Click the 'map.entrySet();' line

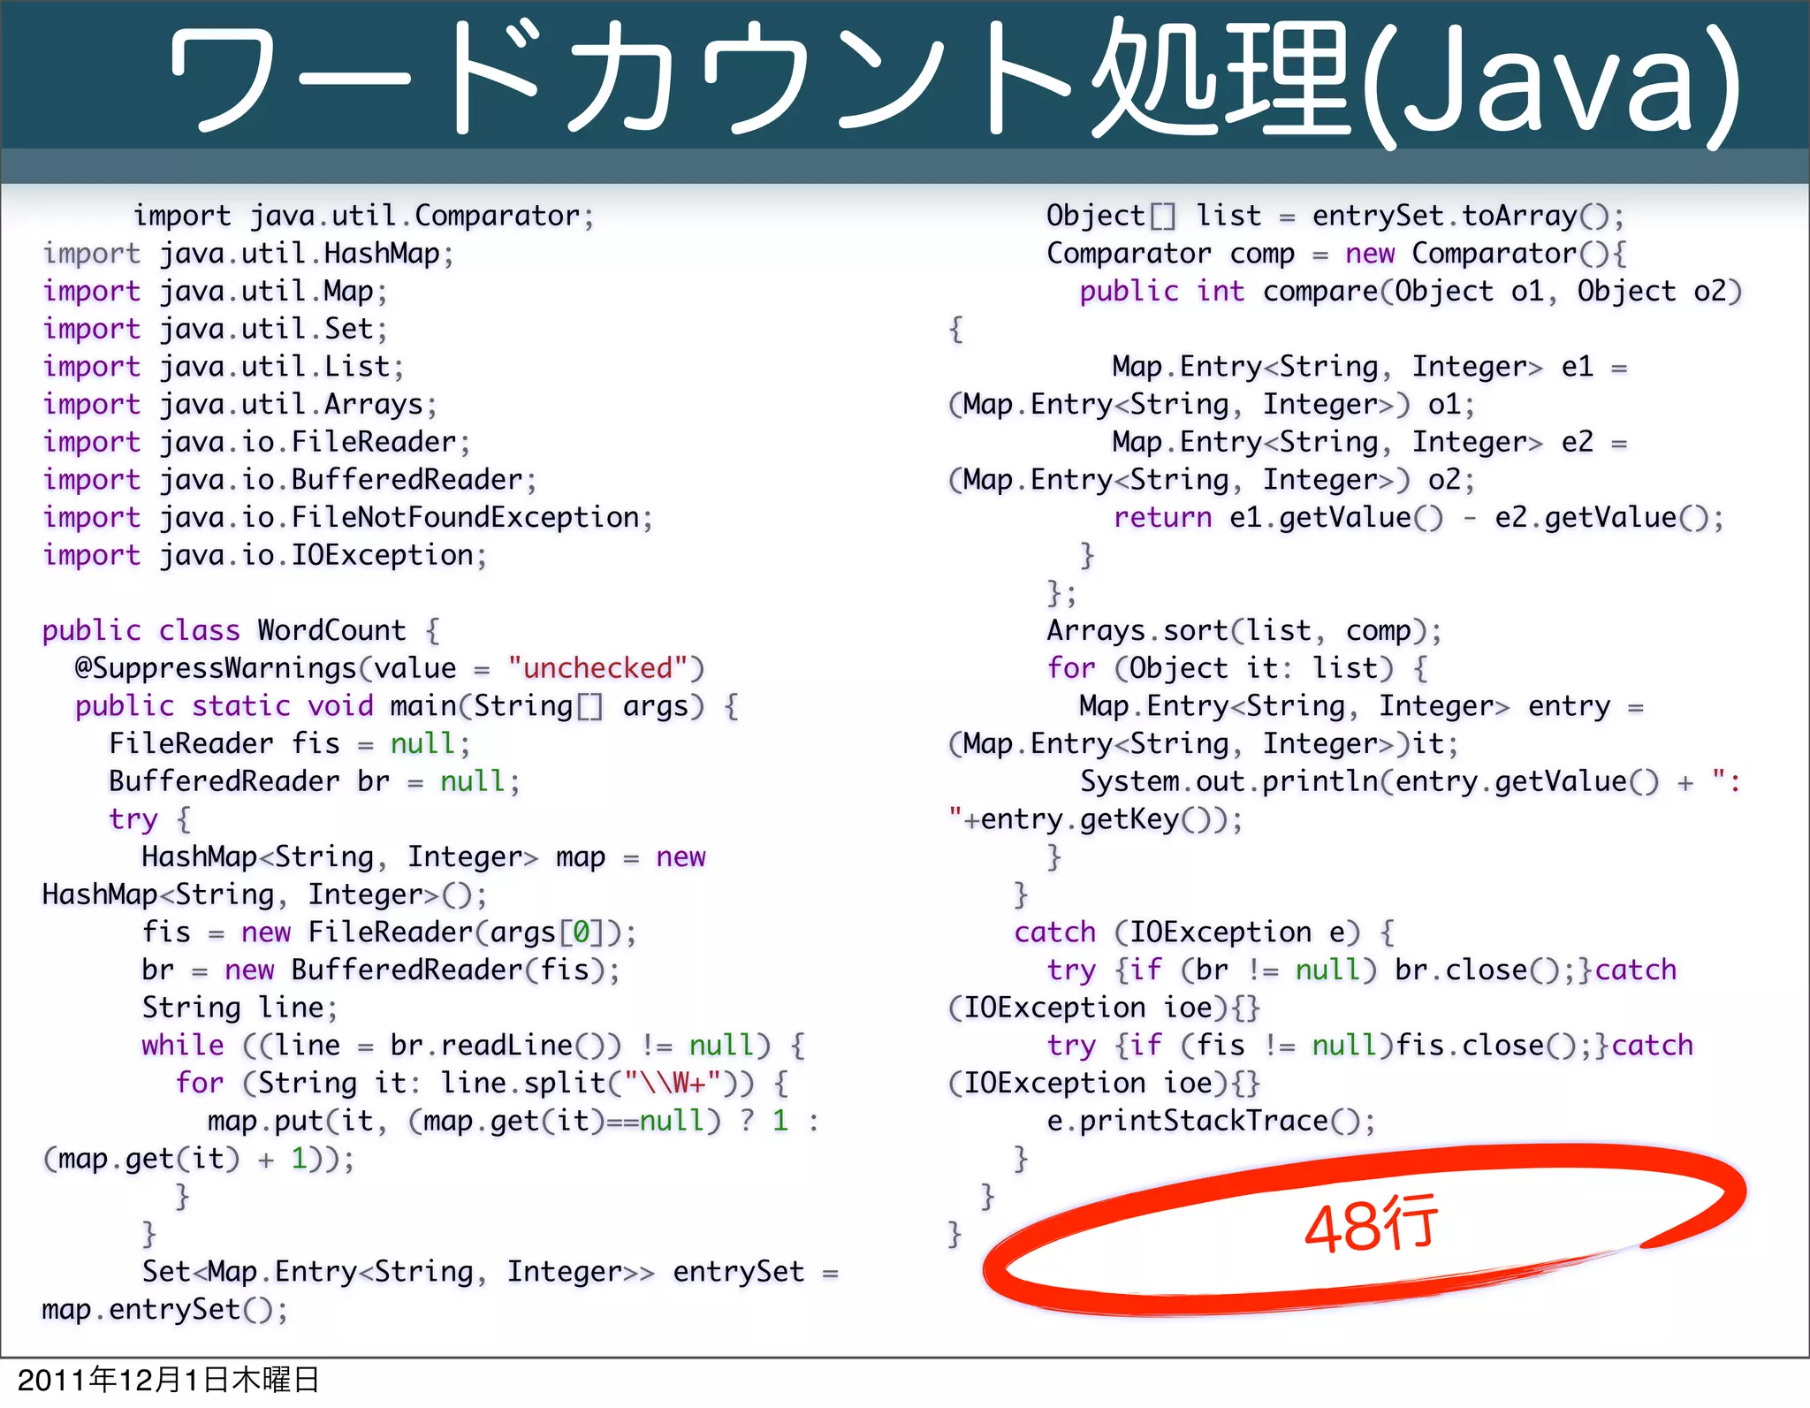point(165,1309)
